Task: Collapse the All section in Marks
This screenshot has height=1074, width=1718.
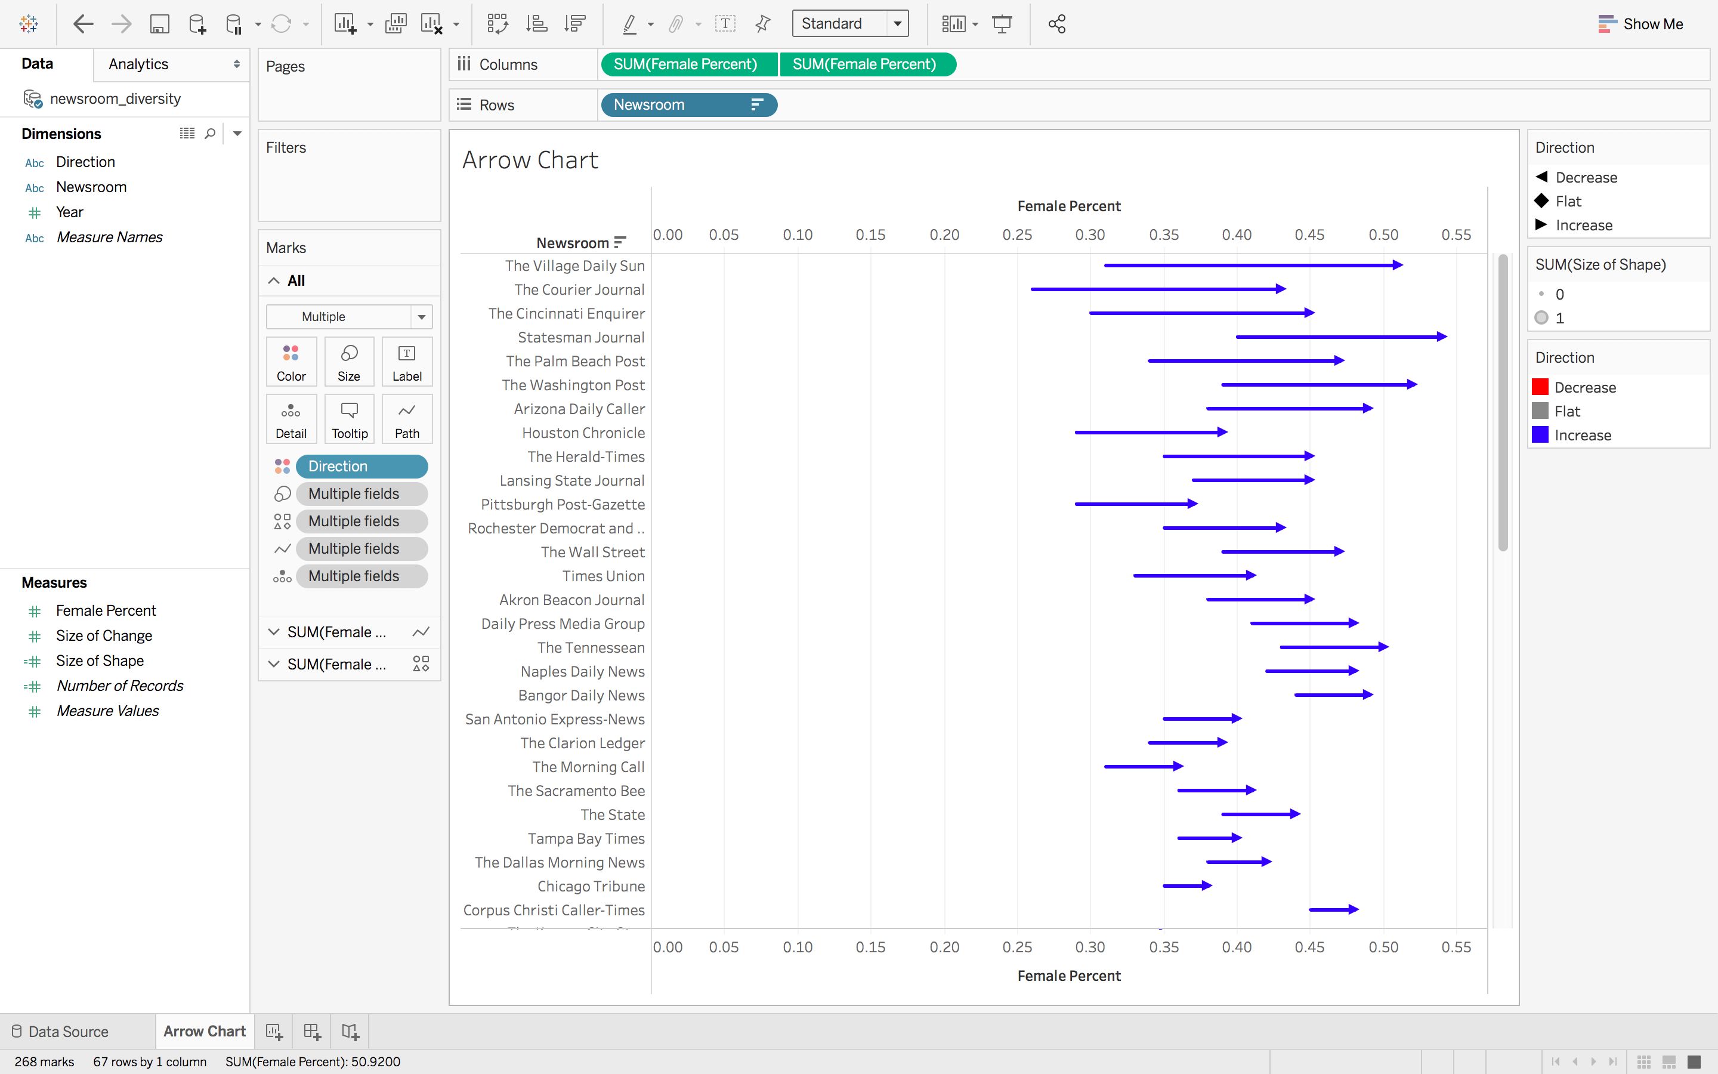Action: tap(274, 280)
